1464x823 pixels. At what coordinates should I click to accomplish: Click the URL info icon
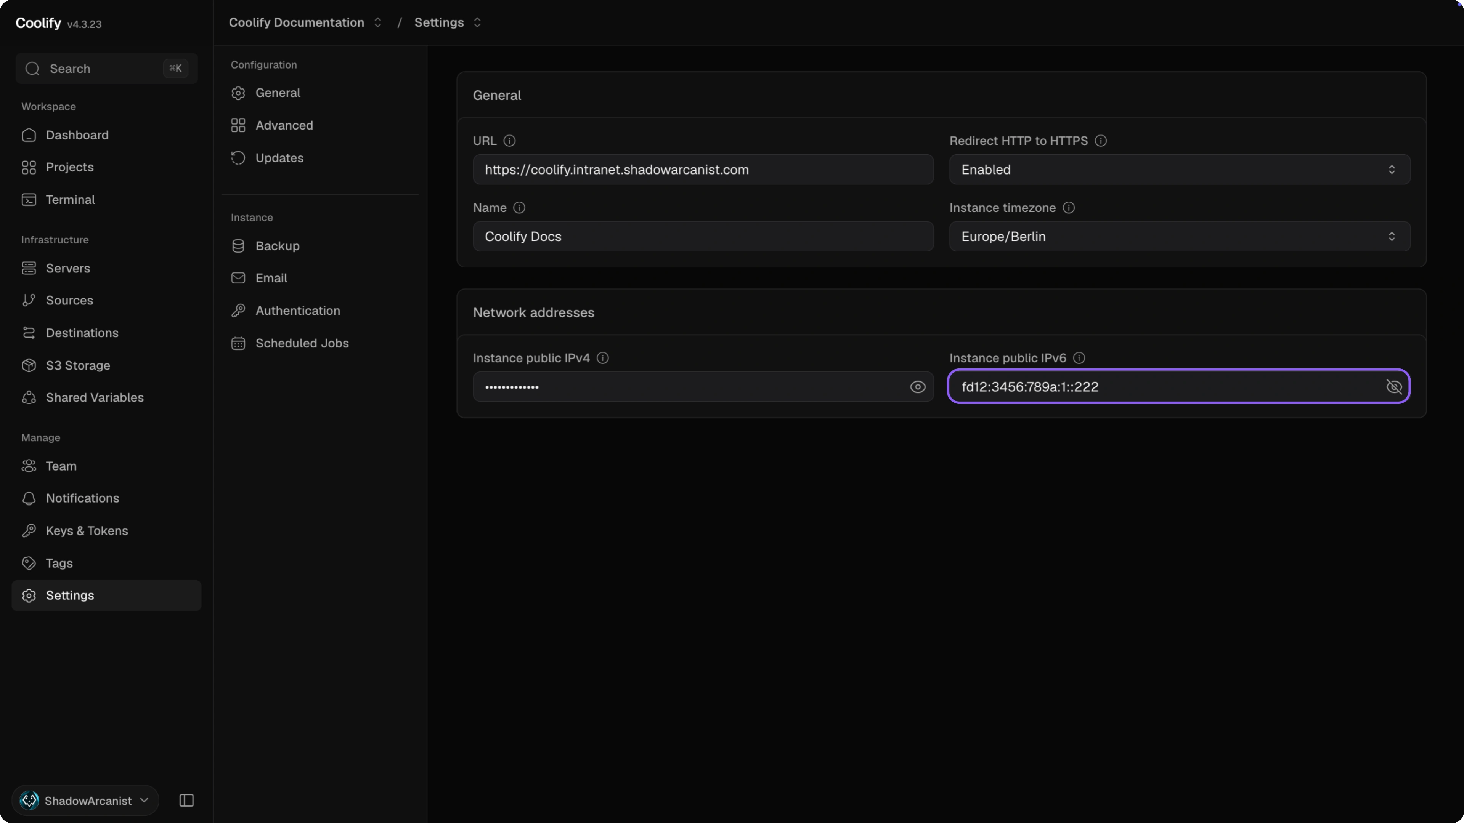(x=509, y=141)
